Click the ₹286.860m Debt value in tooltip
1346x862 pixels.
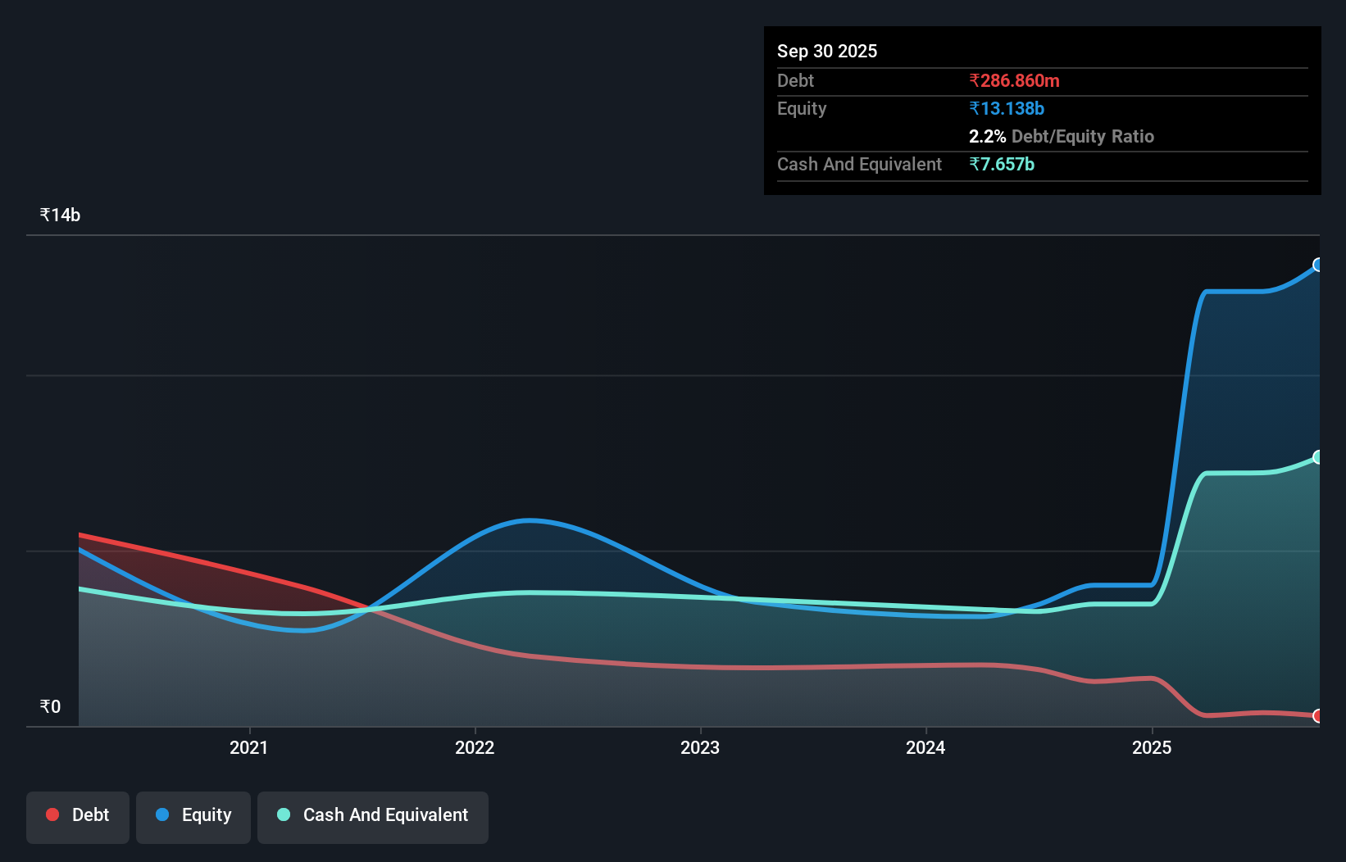pyautogui.click(x=1014, y=80)
